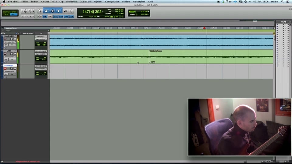Open the Fichier menu
This screenshot has height=164, width=292.
coord(25,2)
